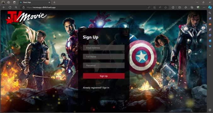Open a new tab with the plus button
The height and width of the screenshot is (113, 213).
click(x=54, y=2)
